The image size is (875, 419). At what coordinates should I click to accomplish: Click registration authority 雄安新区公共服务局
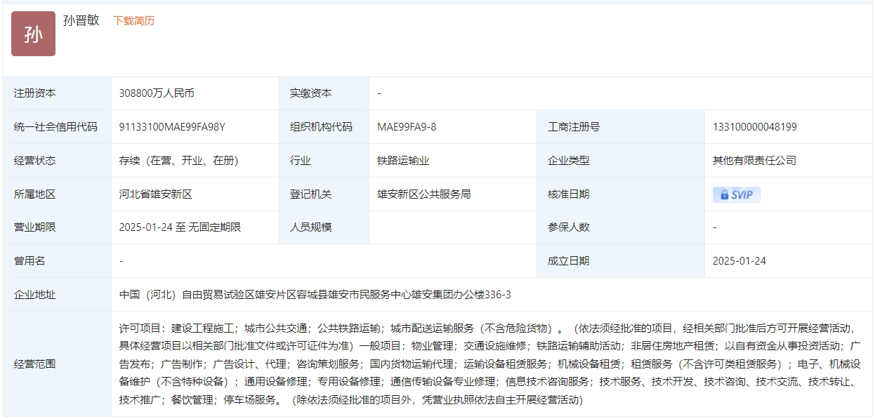pyautogui.click(x=423, y=194)
